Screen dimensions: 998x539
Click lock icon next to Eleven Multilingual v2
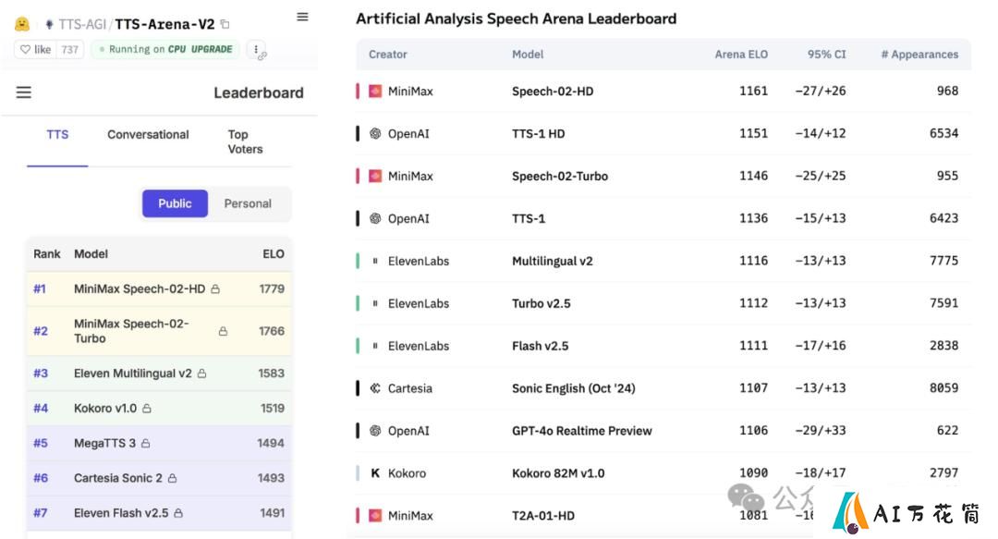(201, 374)
